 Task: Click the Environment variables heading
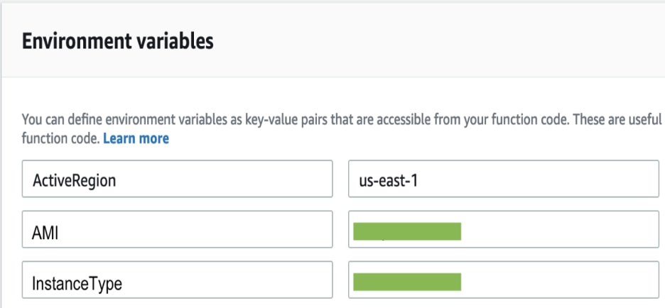pyautogui.click(x=118, y=42)
